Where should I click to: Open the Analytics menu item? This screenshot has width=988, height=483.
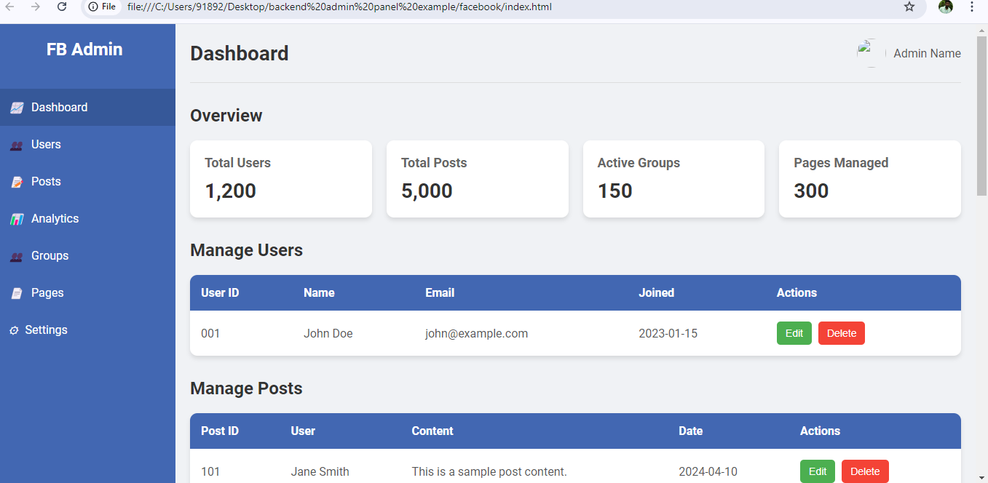pyautogui.click(x=55, y=219)
